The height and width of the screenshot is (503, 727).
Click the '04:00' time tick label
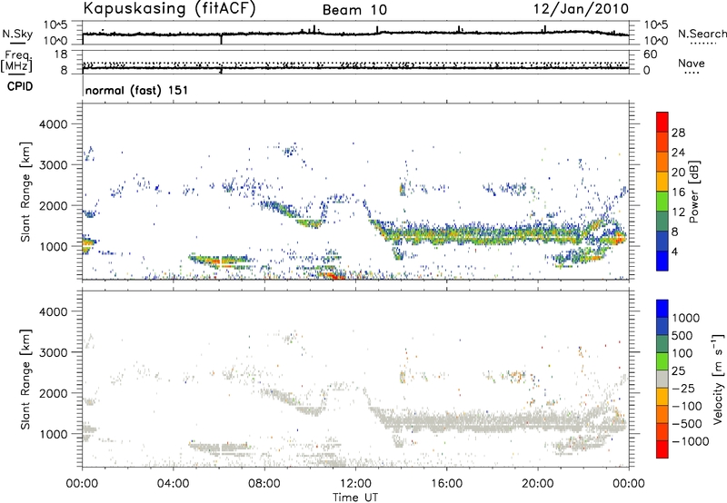[173, 484]
